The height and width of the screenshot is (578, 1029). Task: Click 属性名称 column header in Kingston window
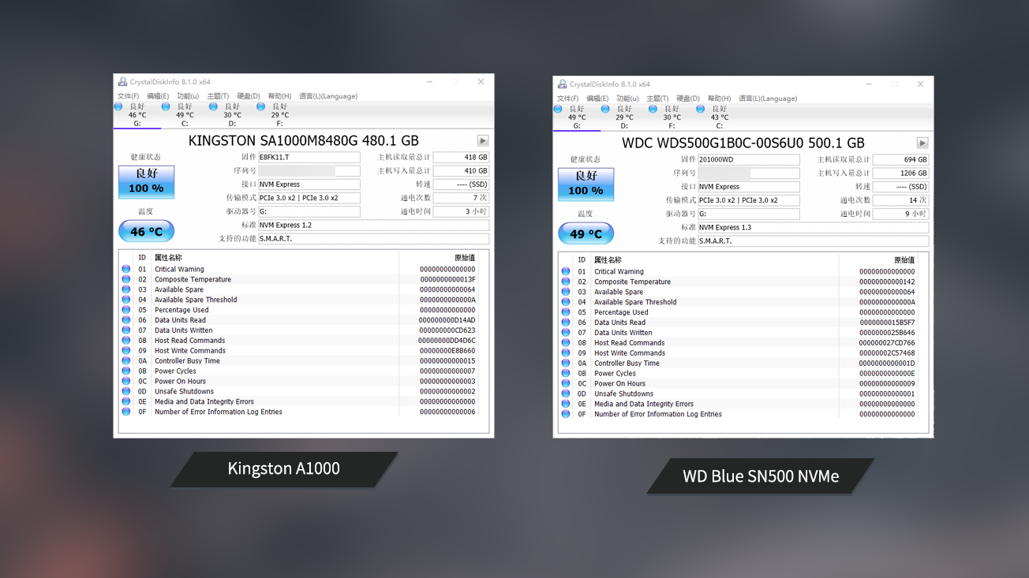coord(168,258)
